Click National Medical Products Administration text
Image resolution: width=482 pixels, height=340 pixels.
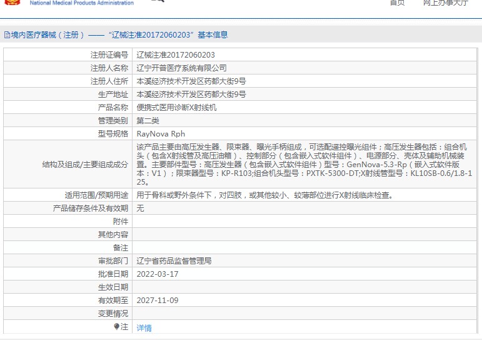82,3
